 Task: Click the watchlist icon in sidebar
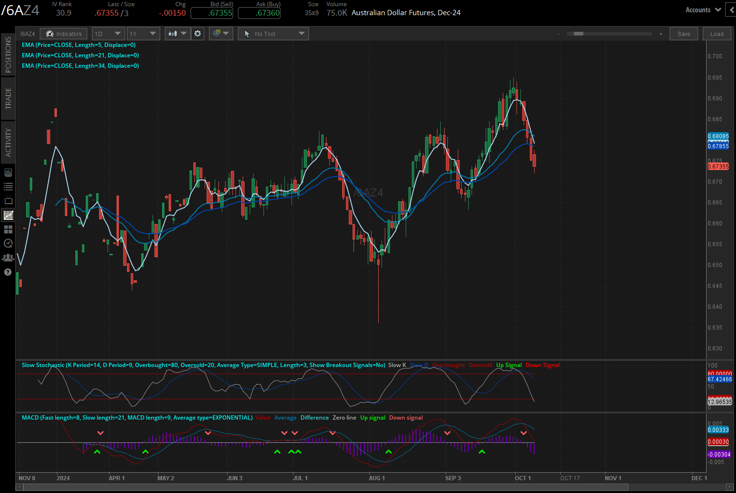point(8,187)
